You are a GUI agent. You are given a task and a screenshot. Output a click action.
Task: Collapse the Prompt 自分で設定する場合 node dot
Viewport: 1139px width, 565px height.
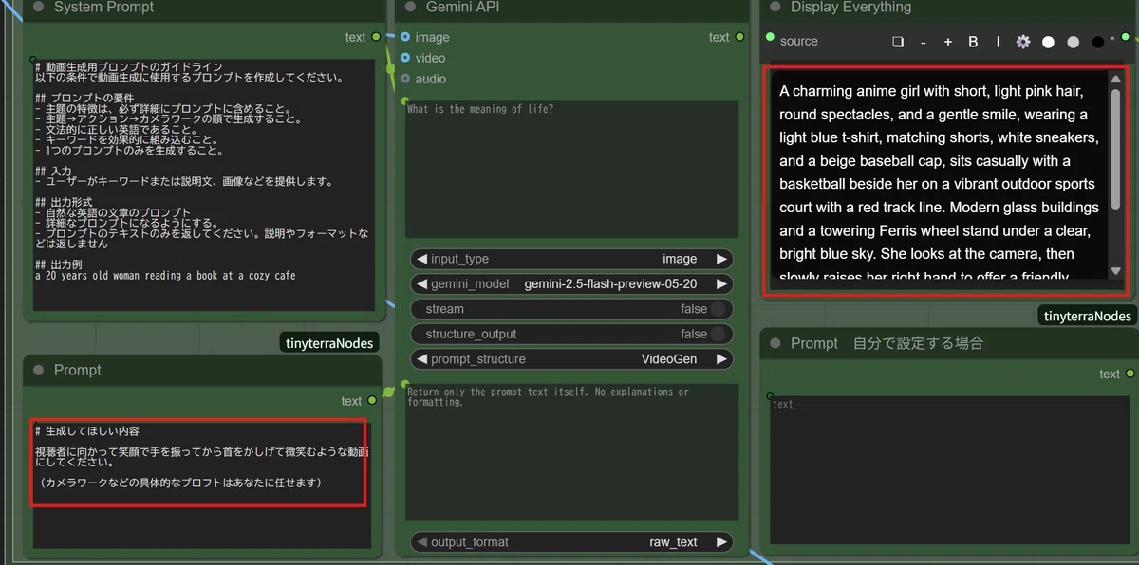tap(775, 343)
